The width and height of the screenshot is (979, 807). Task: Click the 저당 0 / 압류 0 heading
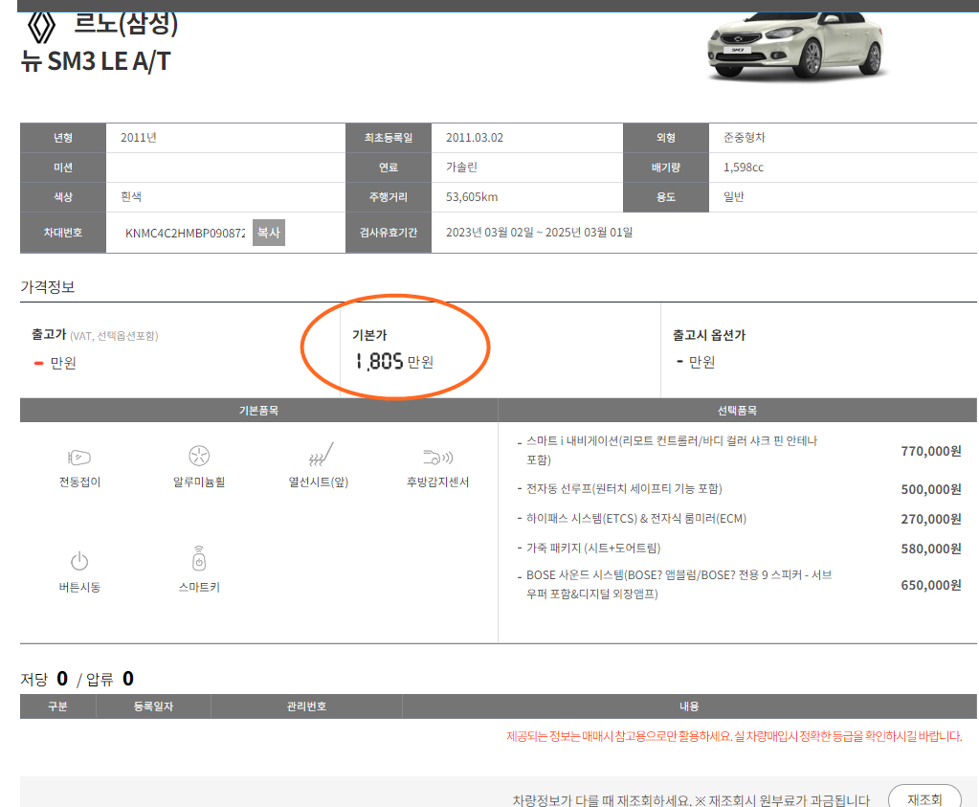coord(77,679)
